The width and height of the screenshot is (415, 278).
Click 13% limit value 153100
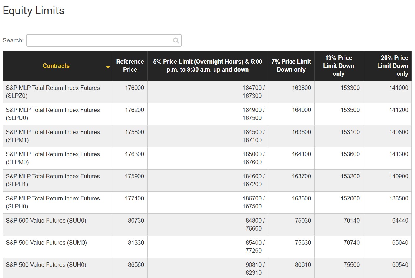350,132
